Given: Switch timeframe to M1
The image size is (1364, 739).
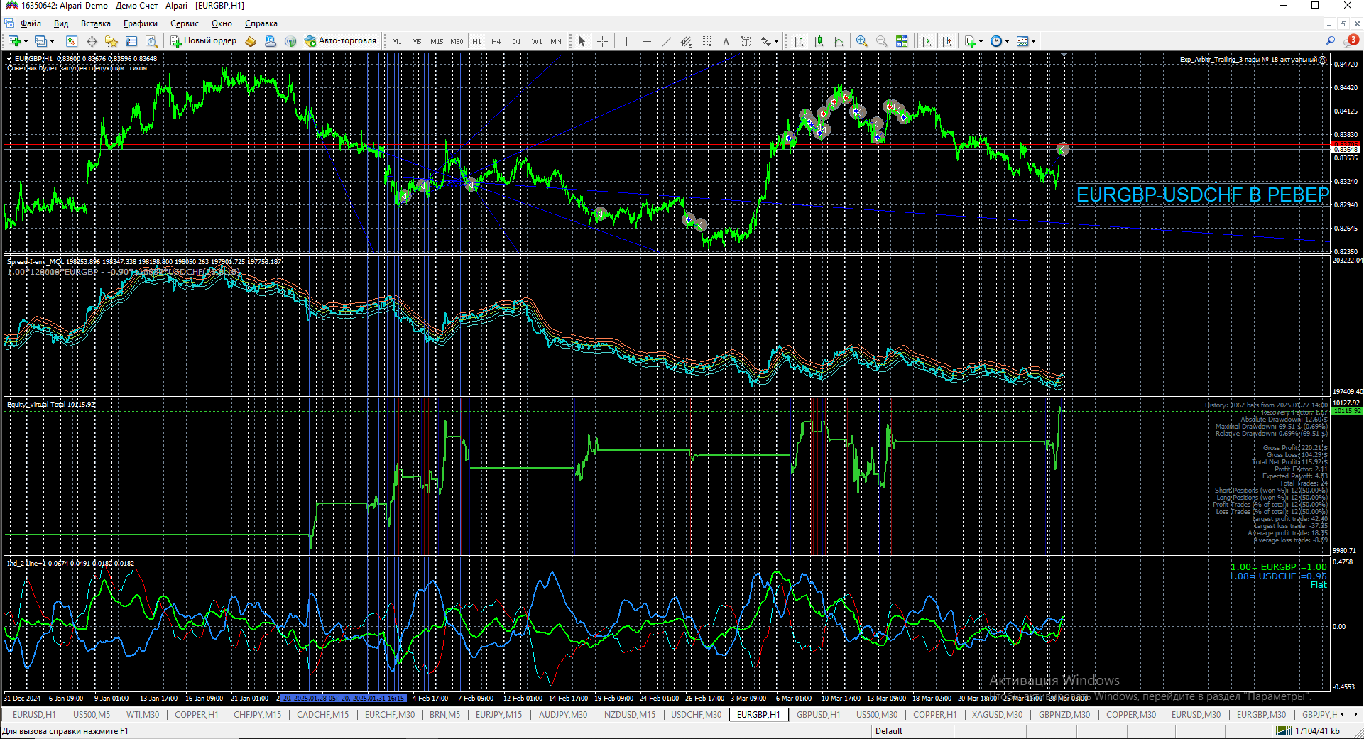Looking at the screenshot, I should pyautogui.click(x=397, y=41).
